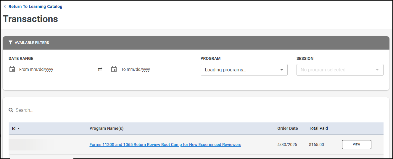The height and width of the screenshot is (159, 393).
Task: Click the To mm/dd/yyyy date field
Action: pos(154,69)
